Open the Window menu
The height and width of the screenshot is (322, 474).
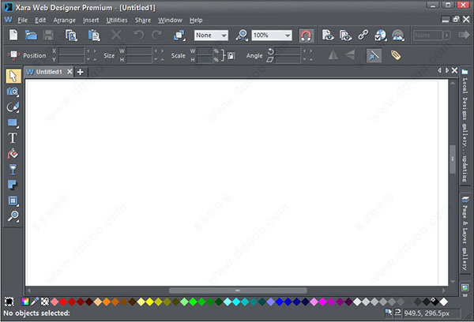(x=170, y=21)
